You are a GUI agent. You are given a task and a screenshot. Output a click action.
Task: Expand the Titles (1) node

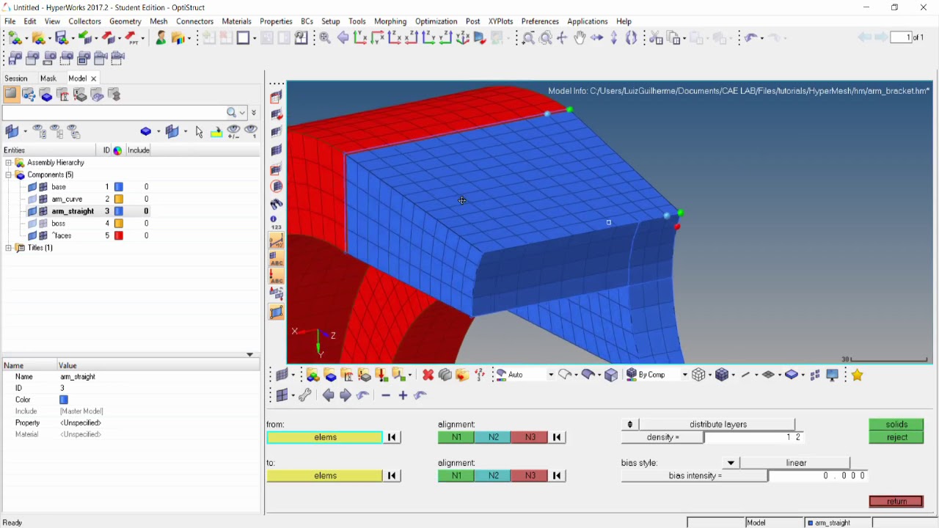[8, 248]
